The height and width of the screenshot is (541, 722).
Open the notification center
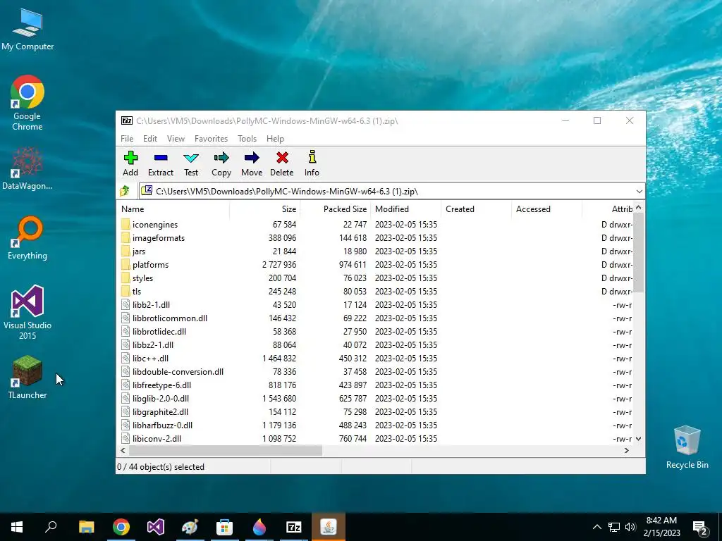pos(700,527)
